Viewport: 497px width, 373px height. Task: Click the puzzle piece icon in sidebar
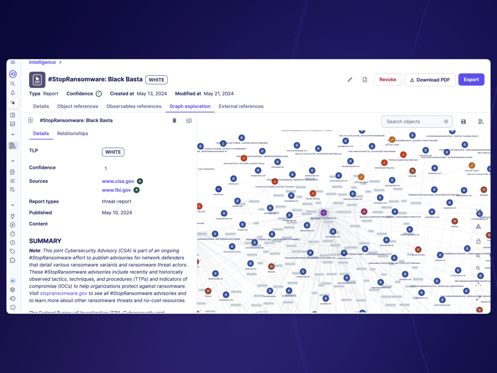13,260
